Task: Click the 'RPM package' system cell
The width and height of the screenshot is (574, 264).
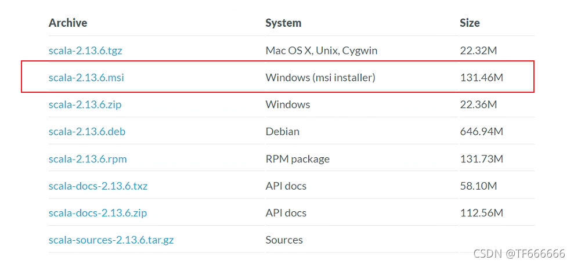Action: click(297, 159)
